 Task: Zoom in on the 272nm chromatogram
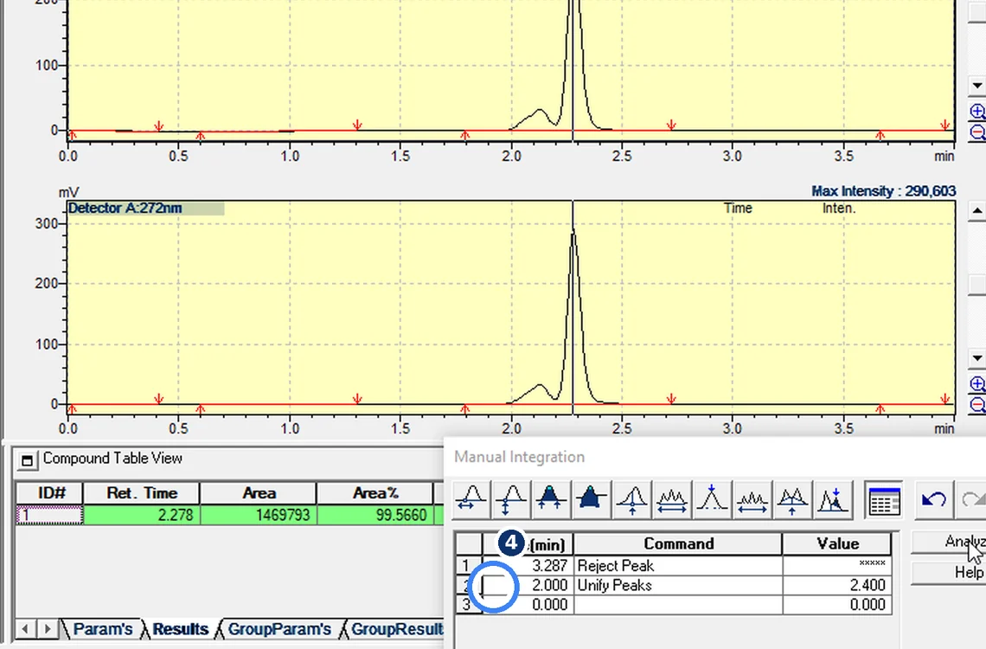(x=978, y=384)
